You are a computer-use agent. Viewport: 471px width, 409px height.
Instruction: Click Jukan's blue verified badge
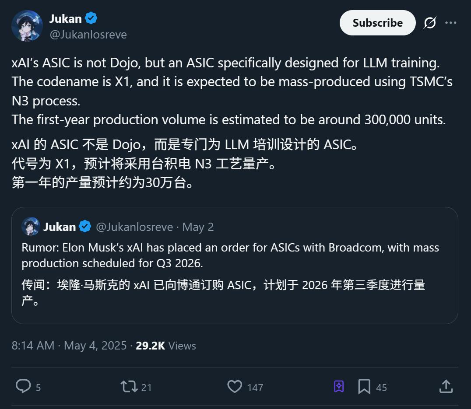[x=91, y=18]
